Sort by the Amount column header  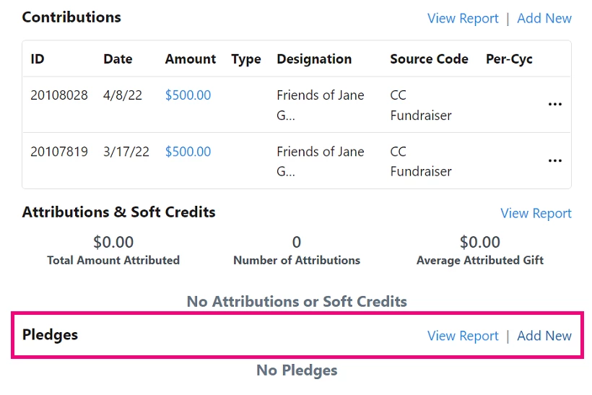pos(191,59)
